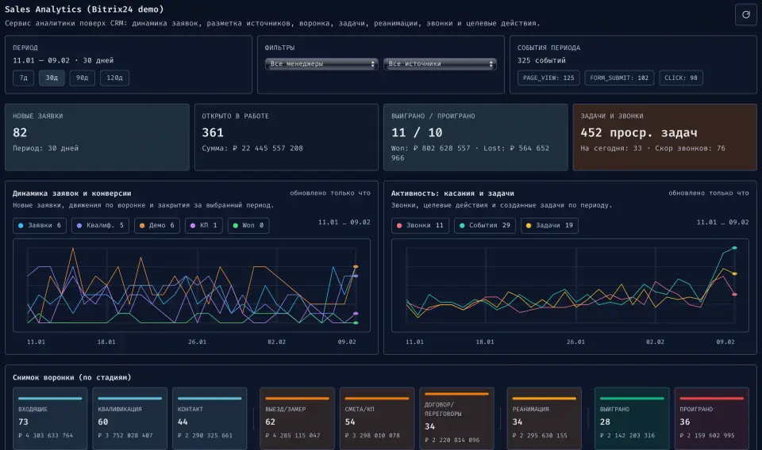The height and width of the screenshot is (450, 762).
Task: Switch period to 30д
Action: [52, 78]
